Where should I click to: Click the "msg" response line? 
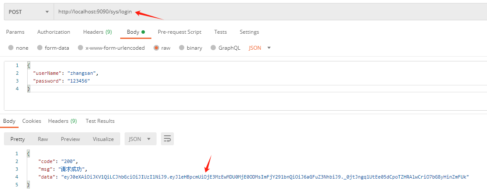pyautogui.click(x=63, y=169)
